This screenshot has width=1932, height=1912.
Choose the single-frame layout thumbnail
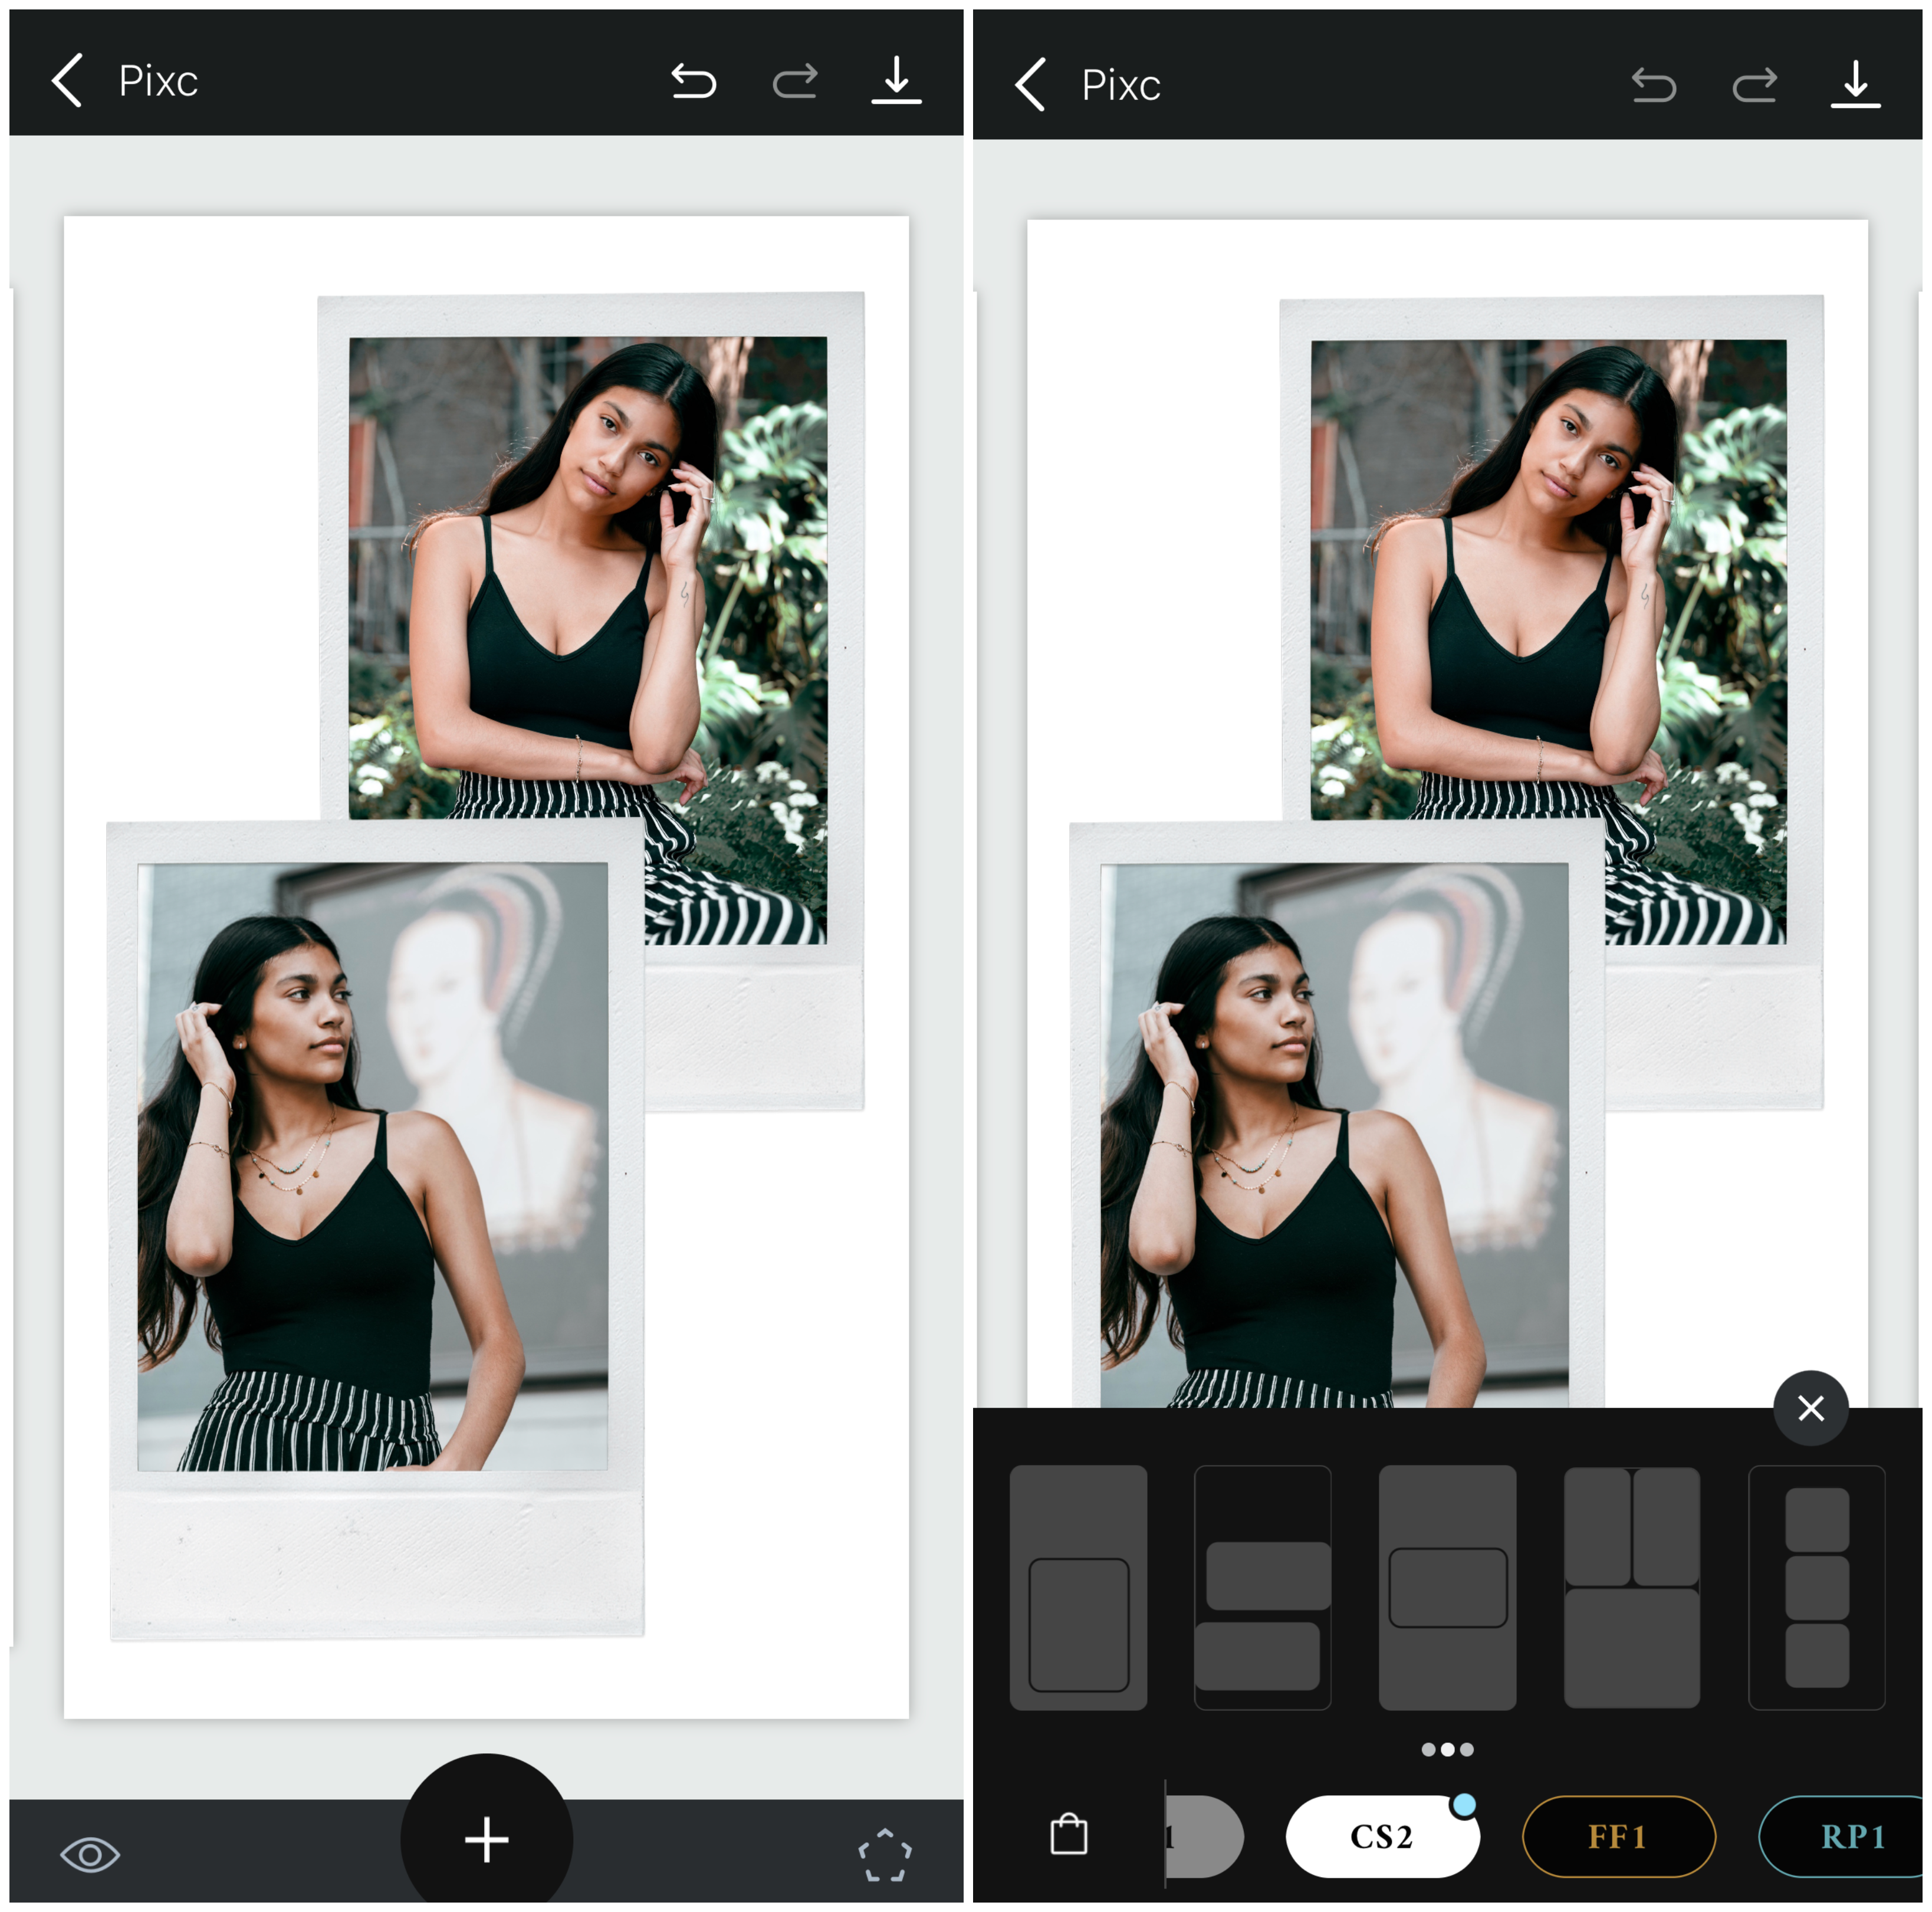point(1078,1587)
